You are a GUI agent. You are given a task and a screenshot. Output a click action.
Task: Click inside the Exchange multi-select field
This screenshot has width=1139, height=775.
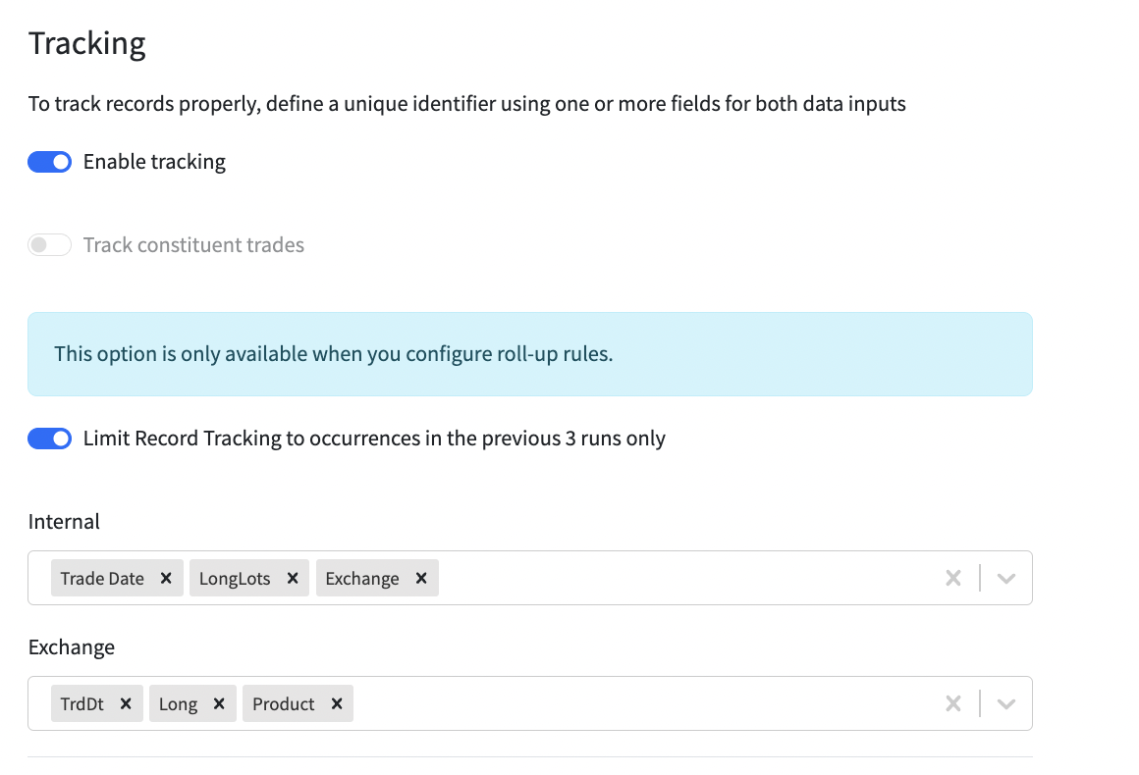(530, 704)
